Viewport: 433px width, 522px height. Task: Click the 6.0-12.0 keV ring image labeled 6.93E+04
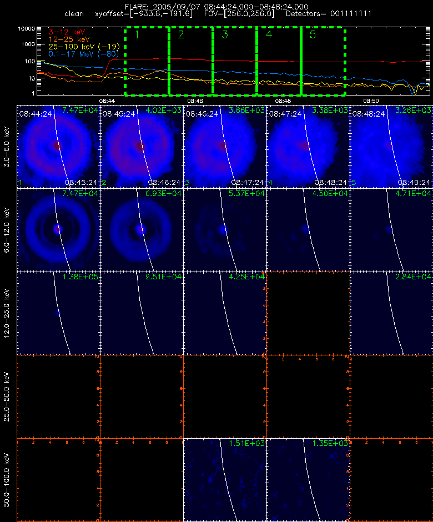(x=142, y=230)
